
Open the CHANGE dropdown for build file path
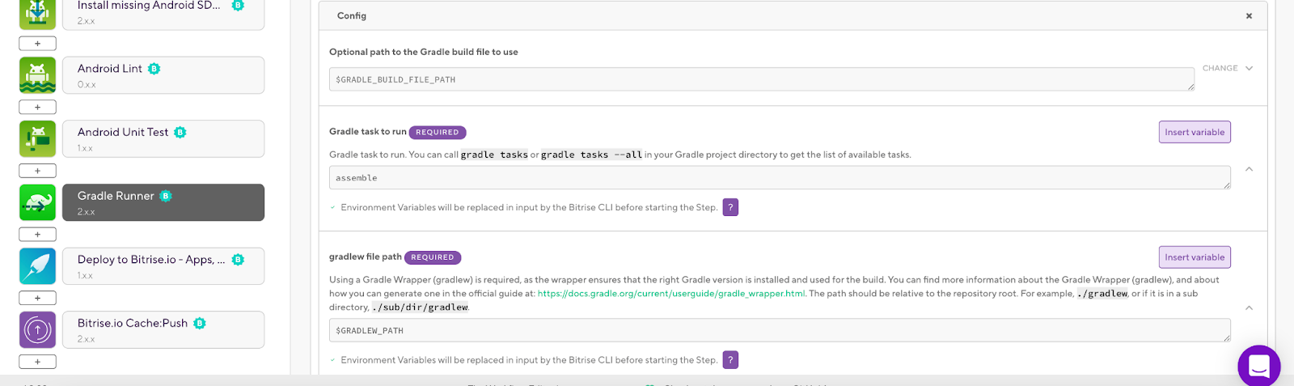coord(1227,68)
